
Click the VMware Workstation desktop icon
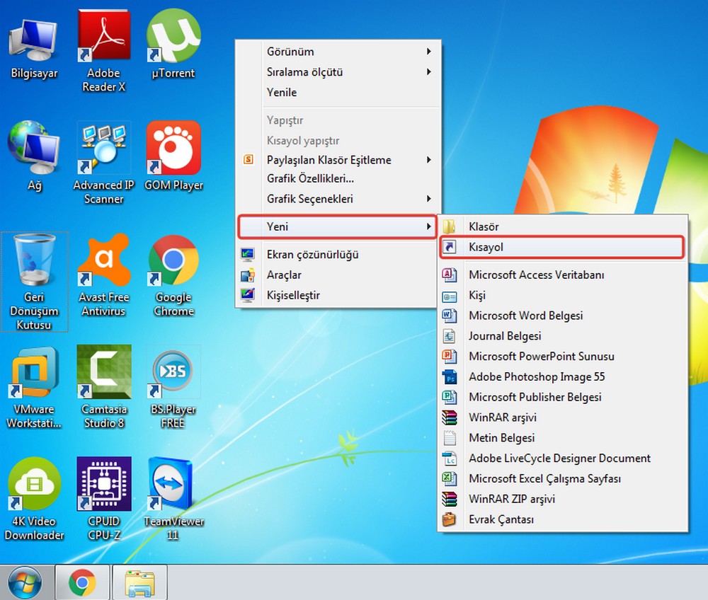(35, 373)
